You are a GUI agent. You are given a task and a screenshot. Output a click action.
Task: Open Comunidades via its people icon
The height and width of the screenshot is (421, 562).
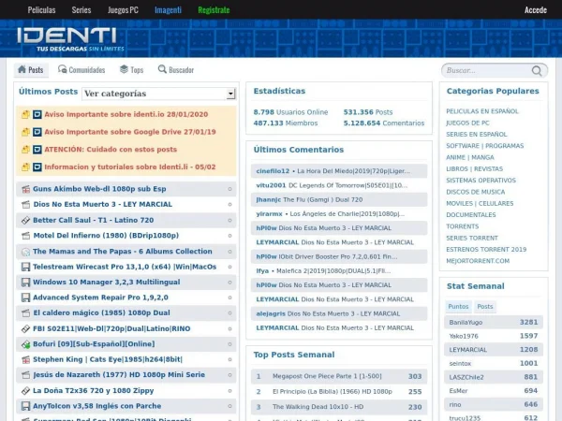[62, 70]
